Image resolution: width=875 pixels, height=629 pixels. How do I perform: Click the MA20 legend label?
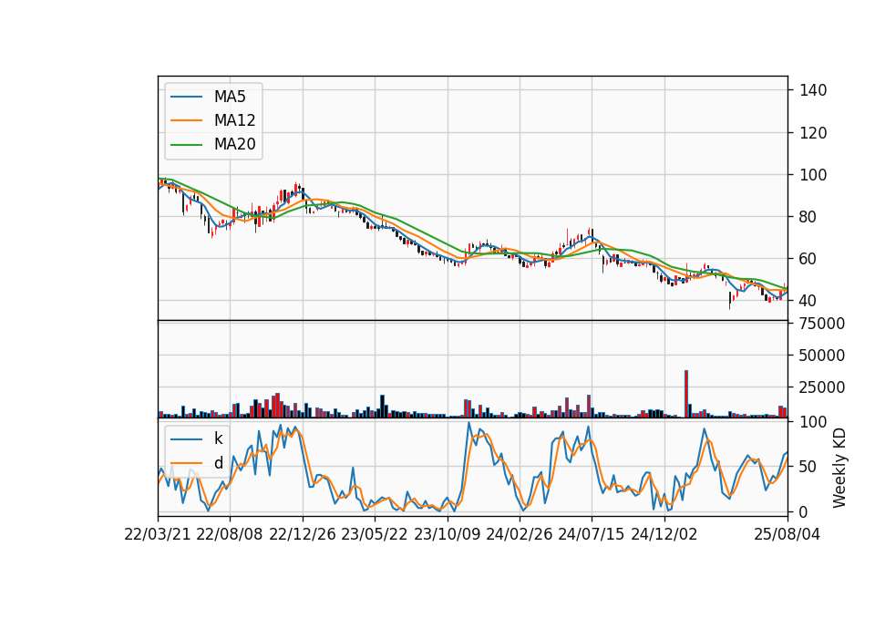(x=234, y=145)
